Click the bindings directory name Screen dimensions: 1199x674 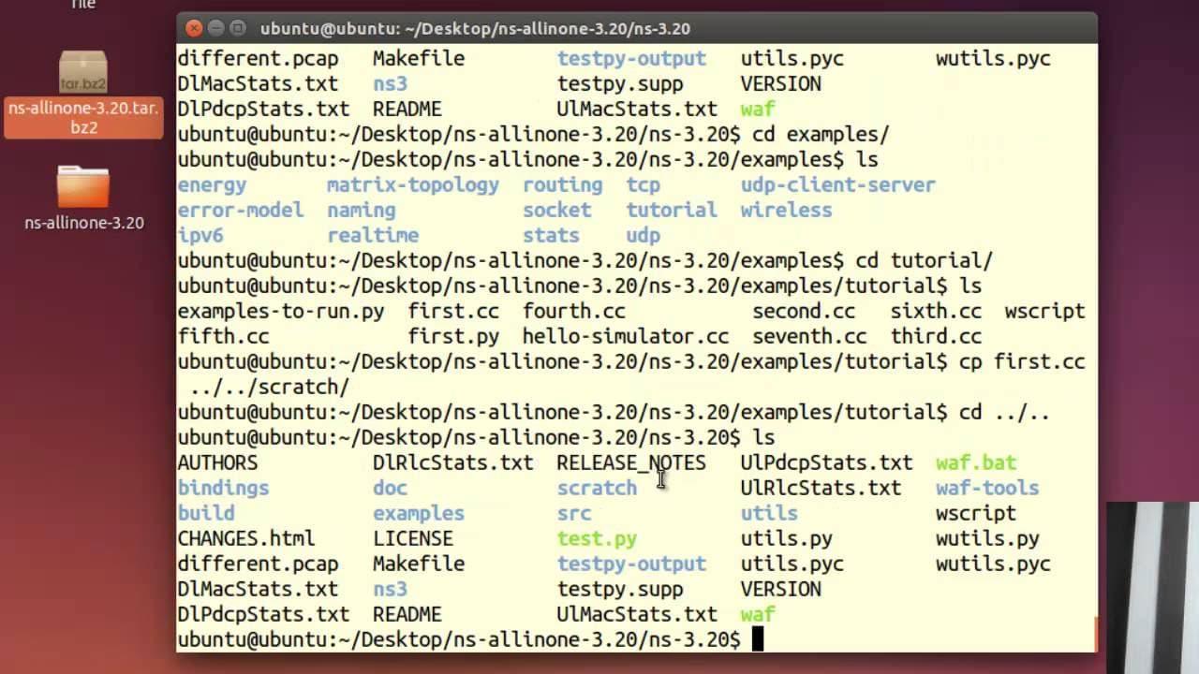[224, 489]
